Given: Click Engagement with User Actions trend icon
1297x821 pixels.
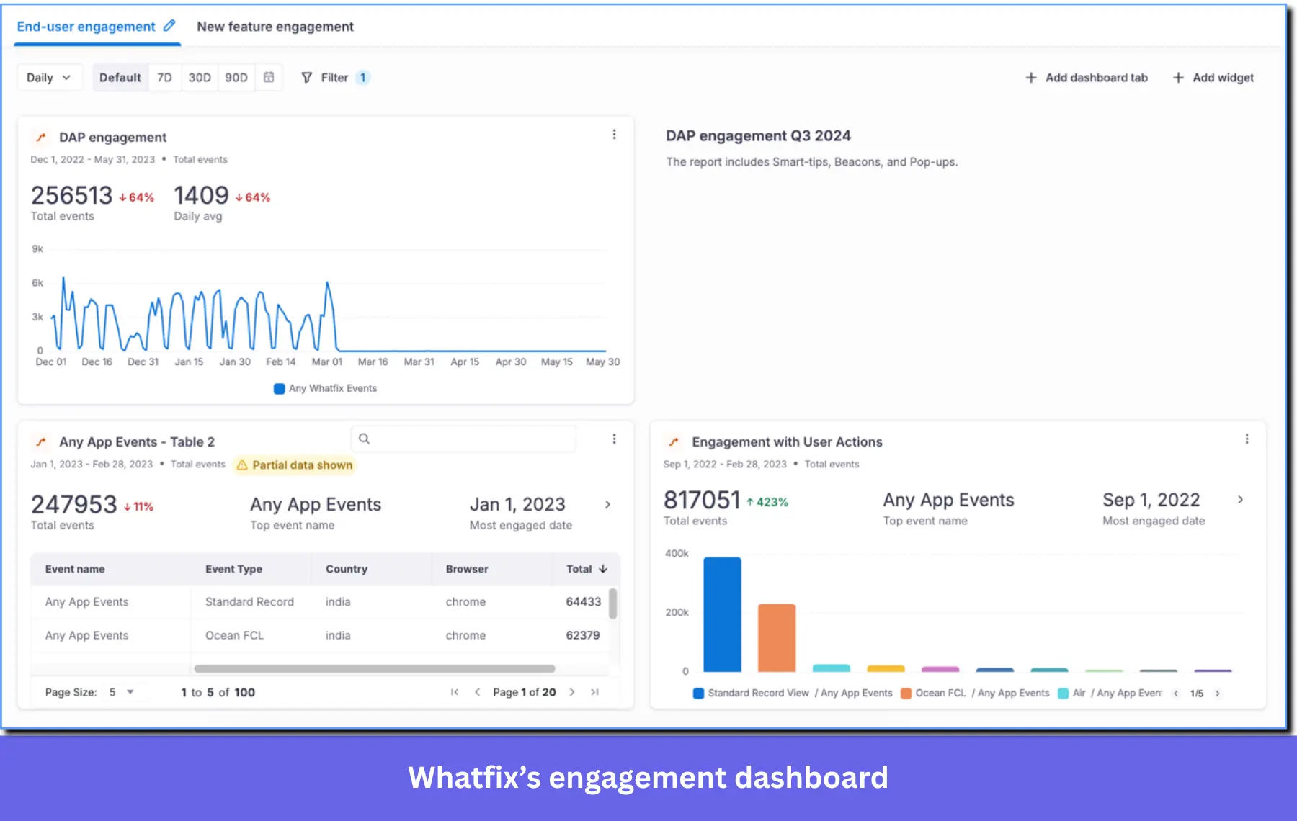Looking at the screenshot, I should point(674,441).
